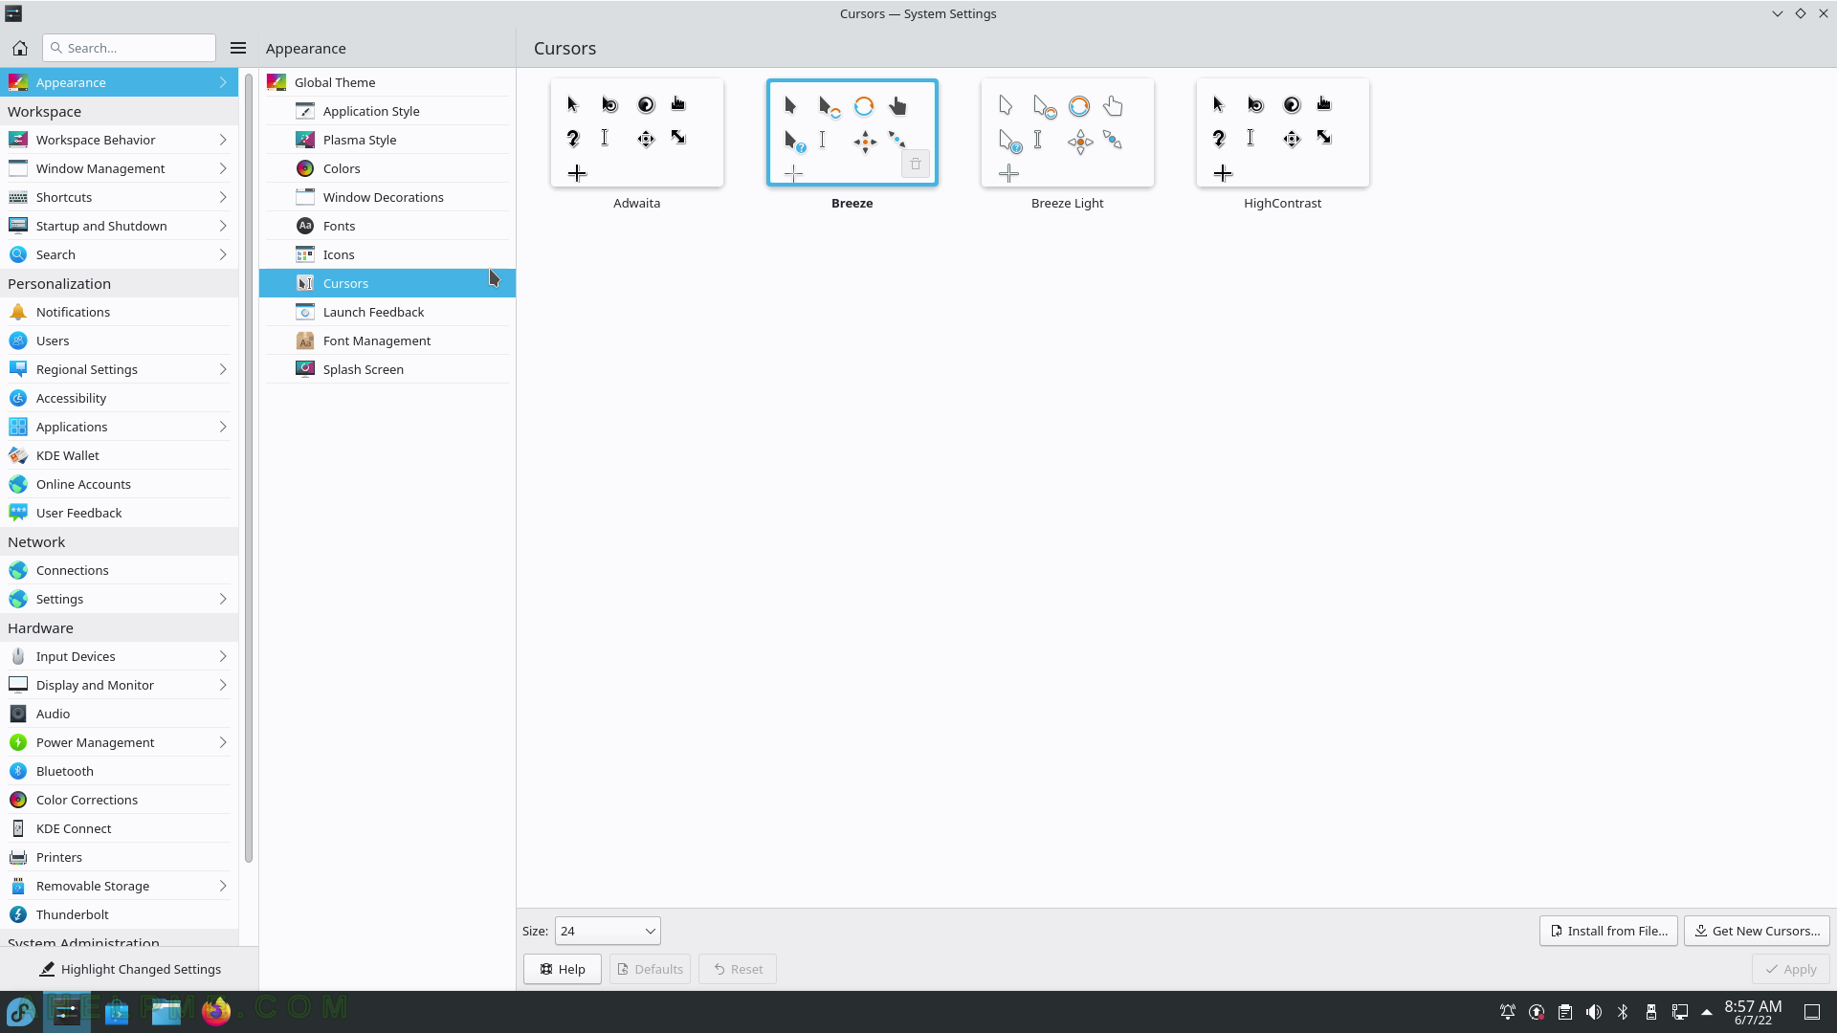Open Window Decorations settings

387,197
